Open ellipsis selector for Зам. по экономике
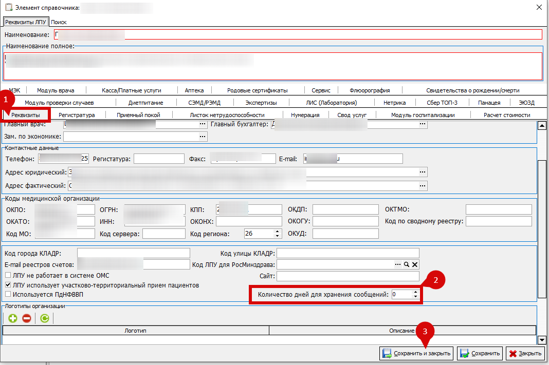 click(x=203, y=137)
